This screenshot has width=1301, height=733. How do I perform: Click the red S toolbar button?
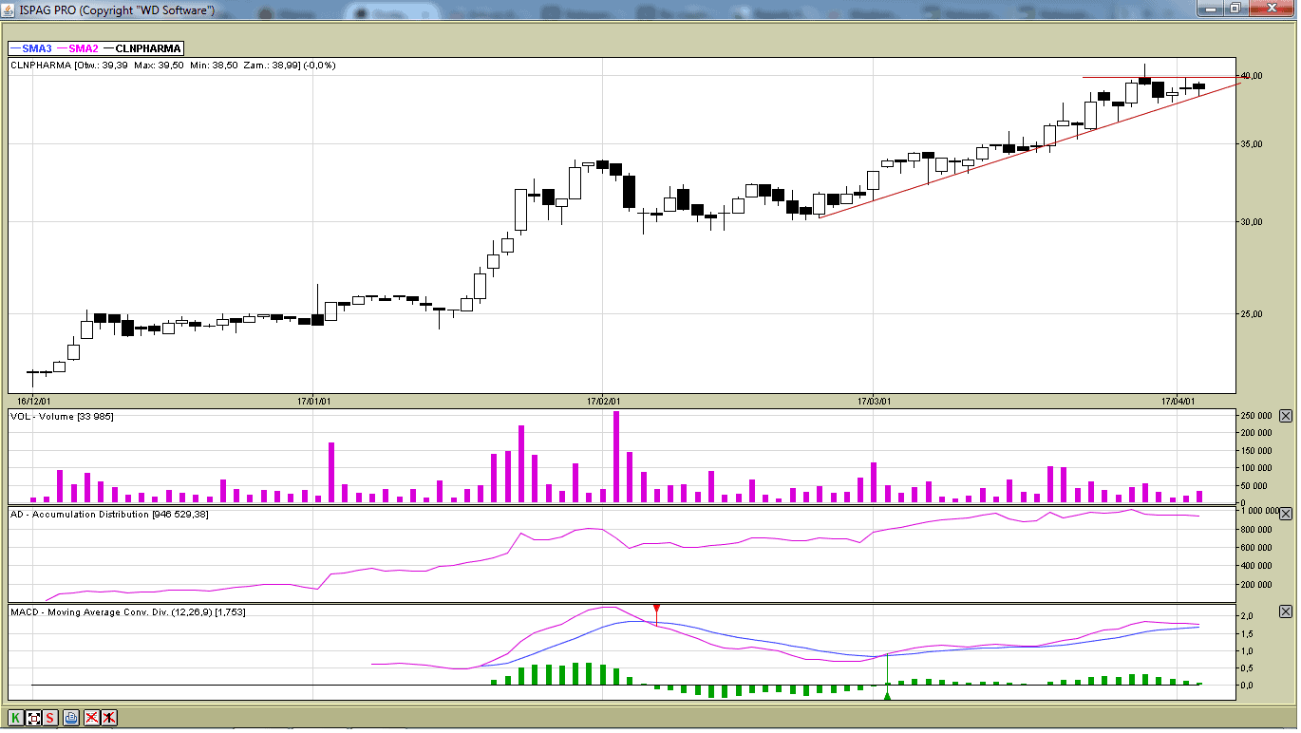[50, 718]
